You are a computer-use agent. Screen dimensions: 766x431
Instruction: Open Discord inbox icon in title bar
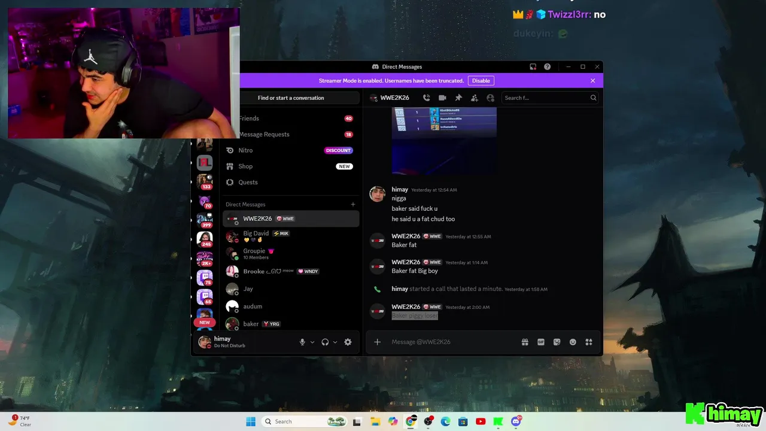click(x=533, y=66)
